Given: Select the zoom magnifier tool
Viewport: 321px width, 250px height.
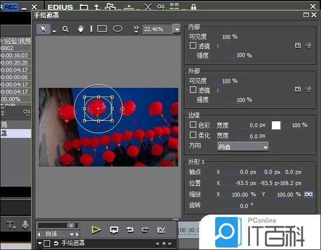Looking at the screenshot, I should (66, 29).
